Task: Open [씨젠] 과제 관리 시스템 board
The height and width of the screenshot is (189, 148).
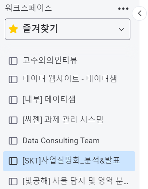Action: [69, 120]
